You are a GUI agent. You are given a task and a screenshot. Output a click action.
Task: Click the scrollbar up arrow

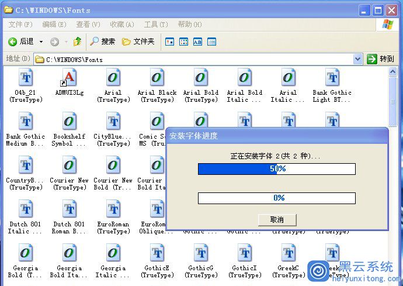(392, 71)
